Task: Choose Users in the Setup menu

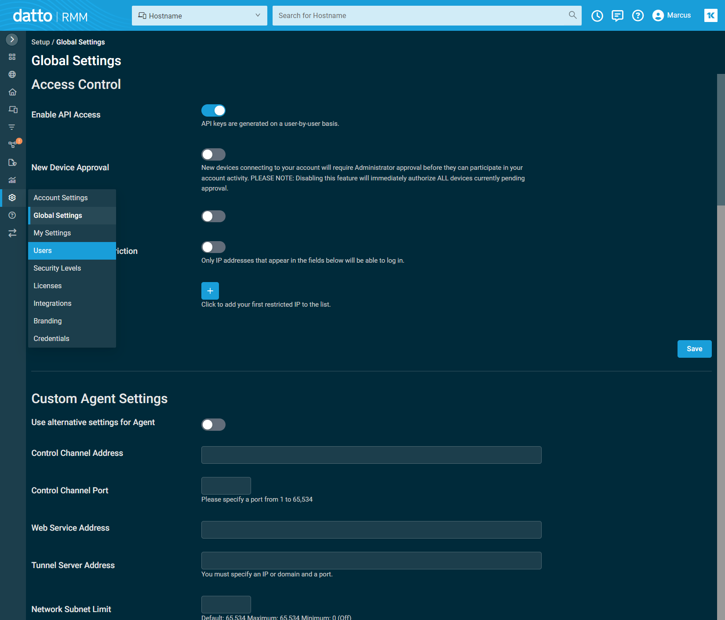Action: (x=72, y=251)
